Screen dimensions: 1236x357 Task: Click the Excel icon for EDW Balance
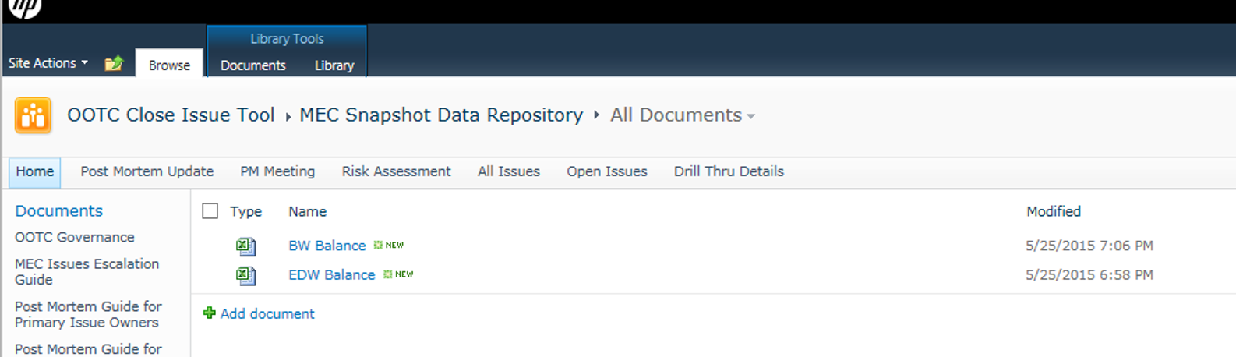coord(245,275)
